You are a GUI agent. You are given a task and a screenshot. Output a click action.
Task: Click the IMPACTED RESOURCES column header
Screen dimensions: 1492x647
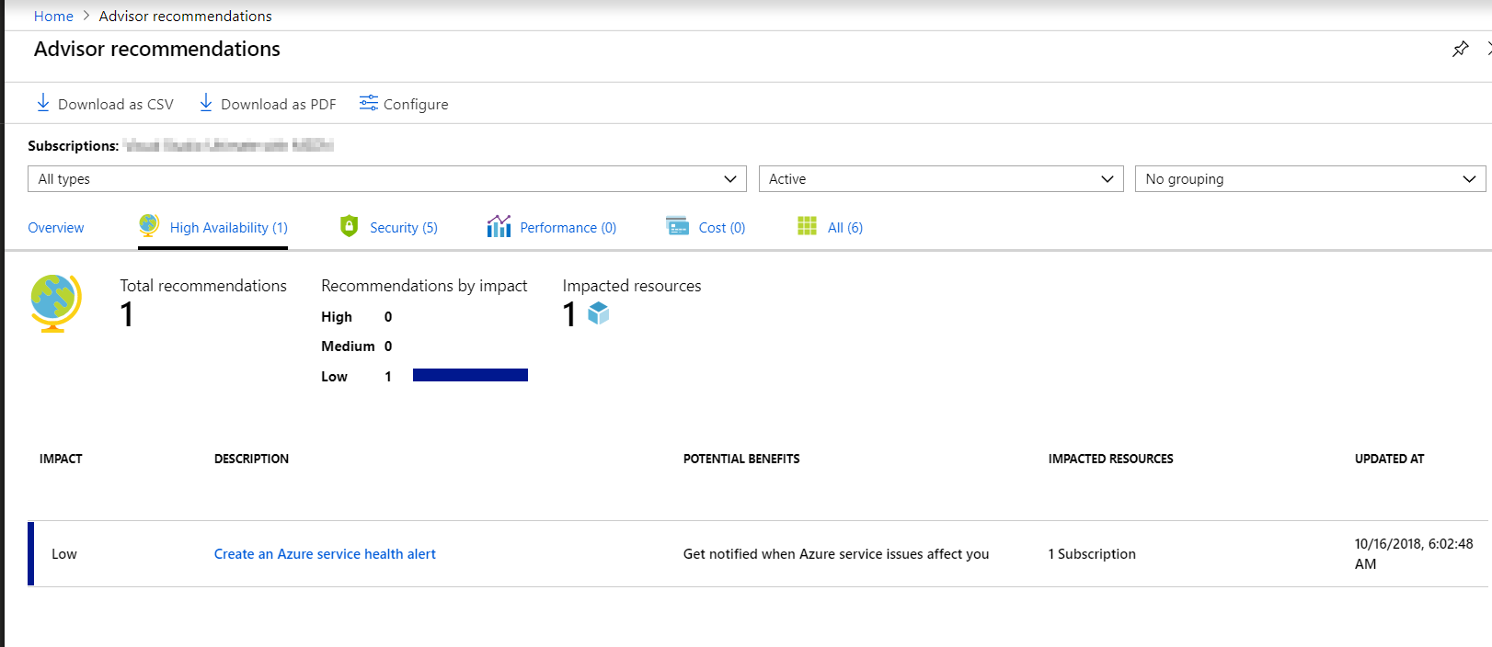pyautogui.click(x=1110, y=459)
